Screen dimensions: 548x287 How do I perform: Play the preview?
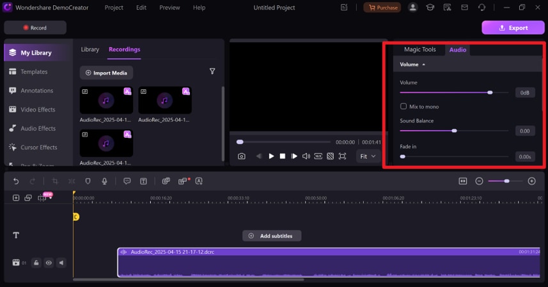[x=271, y=156]
